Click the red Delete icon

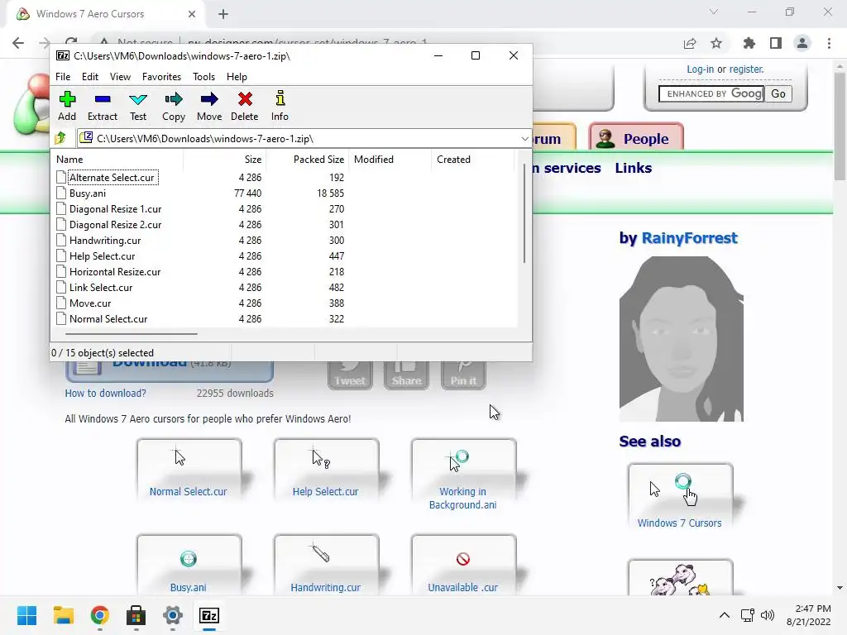click(x=245, y=106)
